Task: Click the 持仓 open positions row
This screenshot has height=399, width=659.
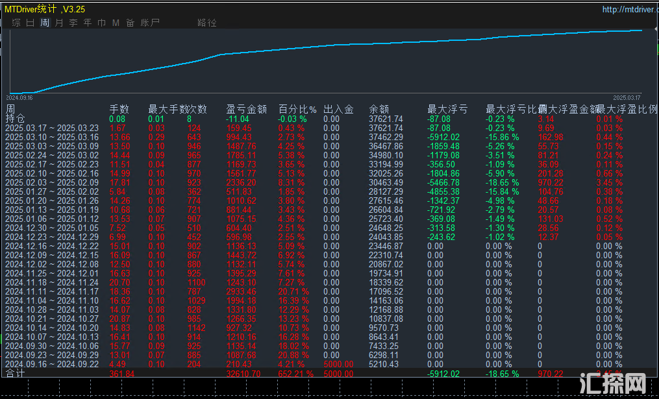Action: tap(16, 119)
